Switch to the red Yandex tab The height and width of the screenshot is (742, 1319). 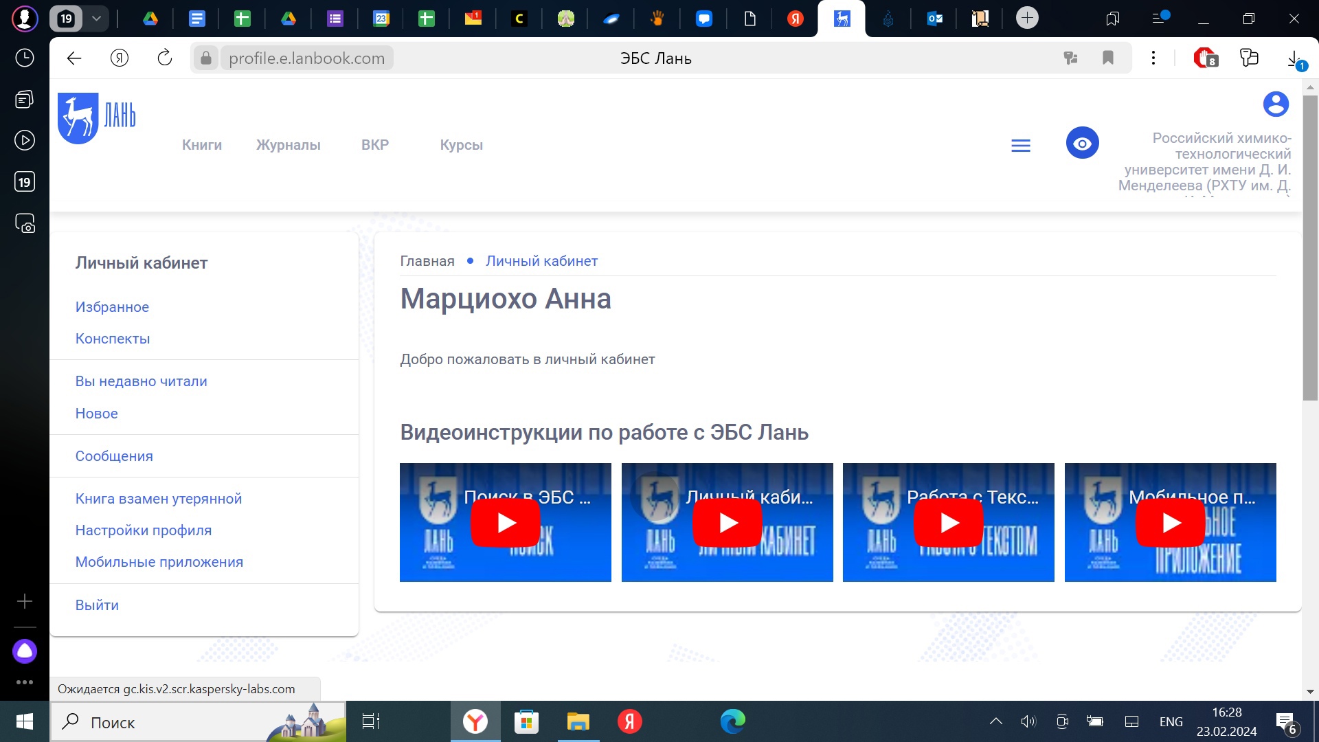click(796, 19)
